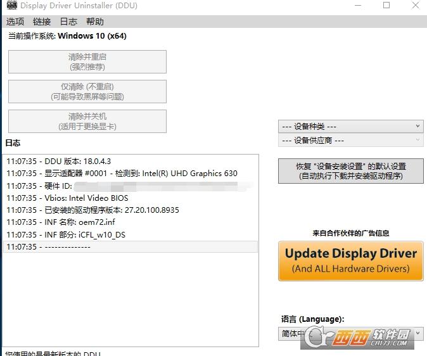Select the log line 'DDU 版本: 18.0.4.3'

(130, 162)
